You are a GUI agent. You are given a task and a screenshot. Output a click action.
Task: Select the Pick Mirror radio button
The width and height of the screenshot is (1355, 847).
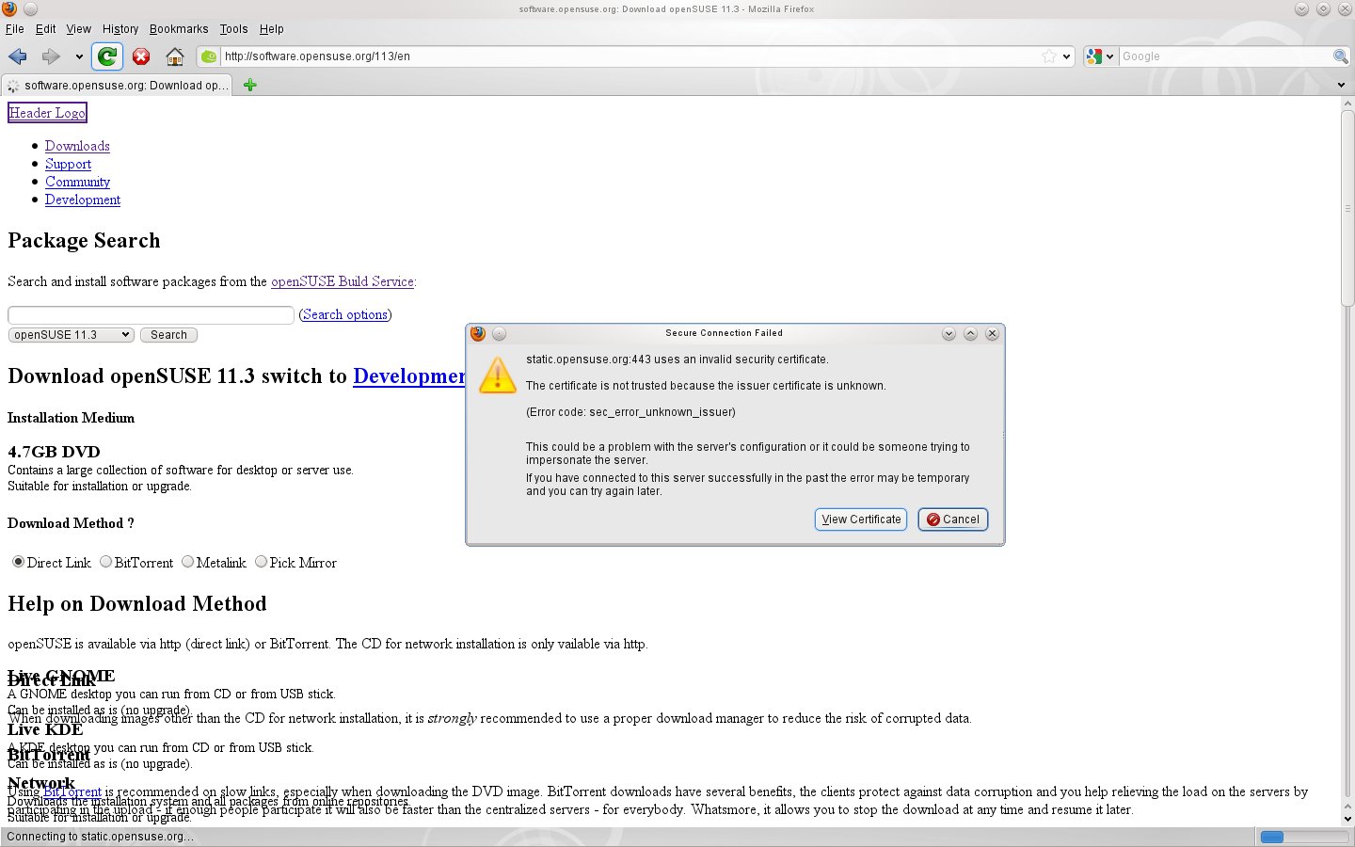click(x=261, y=562)
